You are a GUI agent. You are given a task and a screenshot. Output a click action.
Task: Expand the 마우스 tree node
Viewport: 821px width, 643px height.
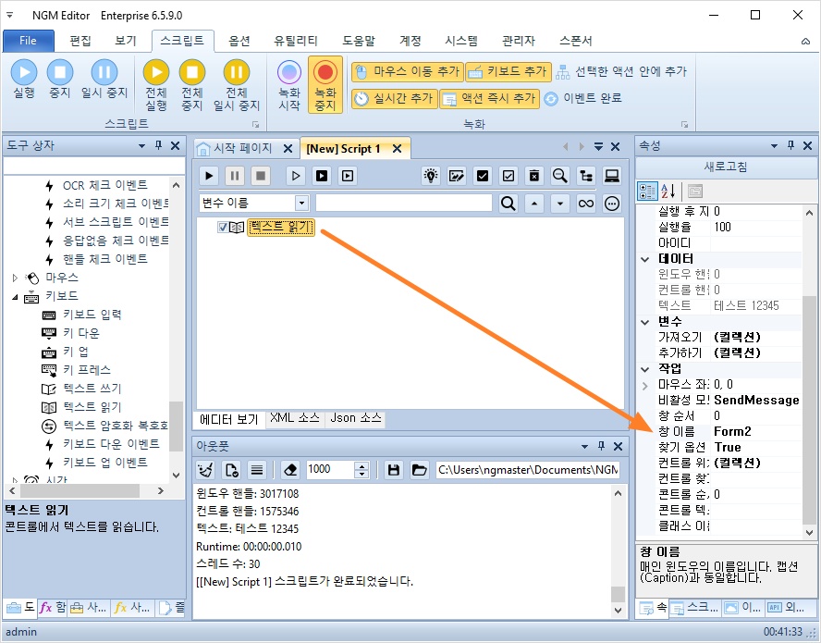coord(15,278)
